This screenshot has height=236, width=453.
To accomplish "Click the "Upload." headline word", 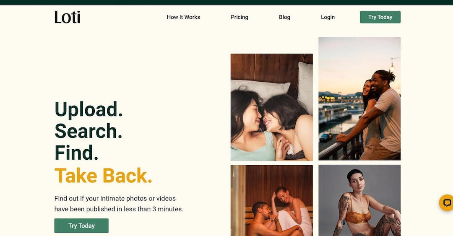I will point(89,109).
